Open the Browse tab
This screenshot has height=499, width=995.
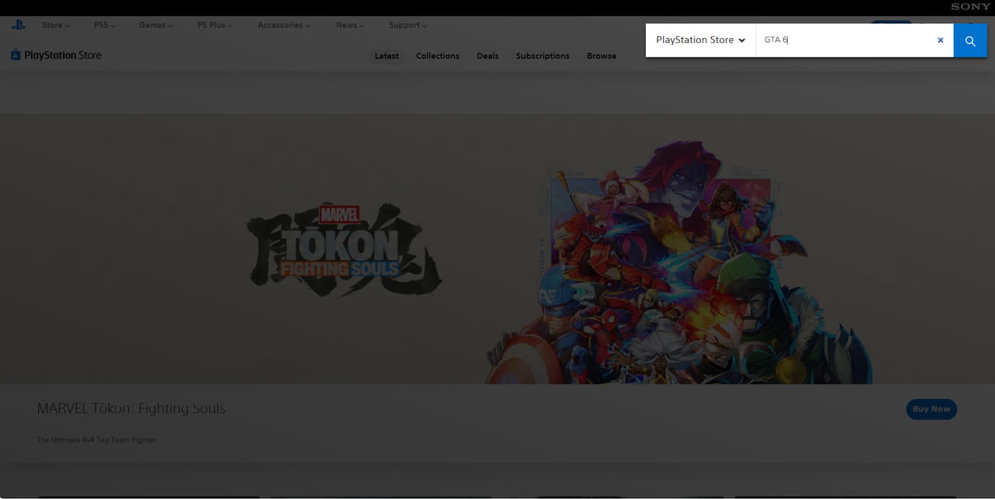[602, 56]
